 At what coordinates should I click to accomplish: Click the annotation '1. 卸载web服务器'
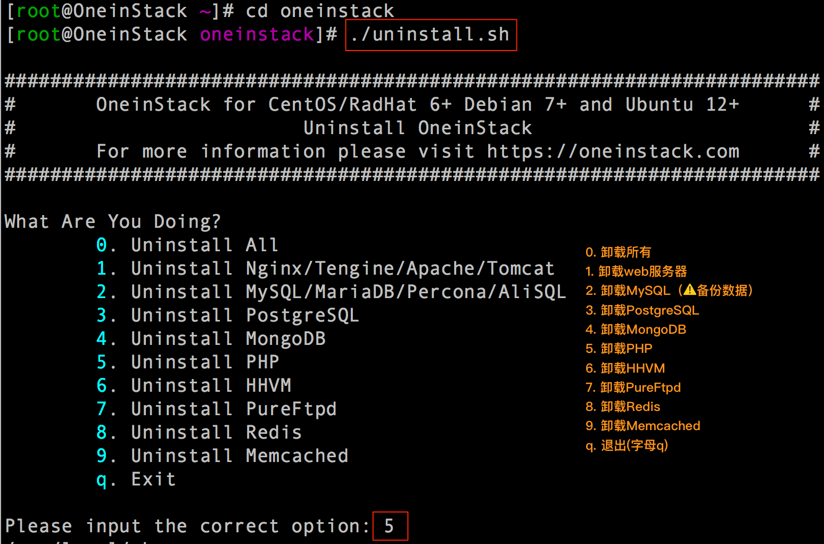tap(636, 271)
